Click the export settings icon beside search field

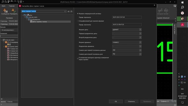point(71,11)
